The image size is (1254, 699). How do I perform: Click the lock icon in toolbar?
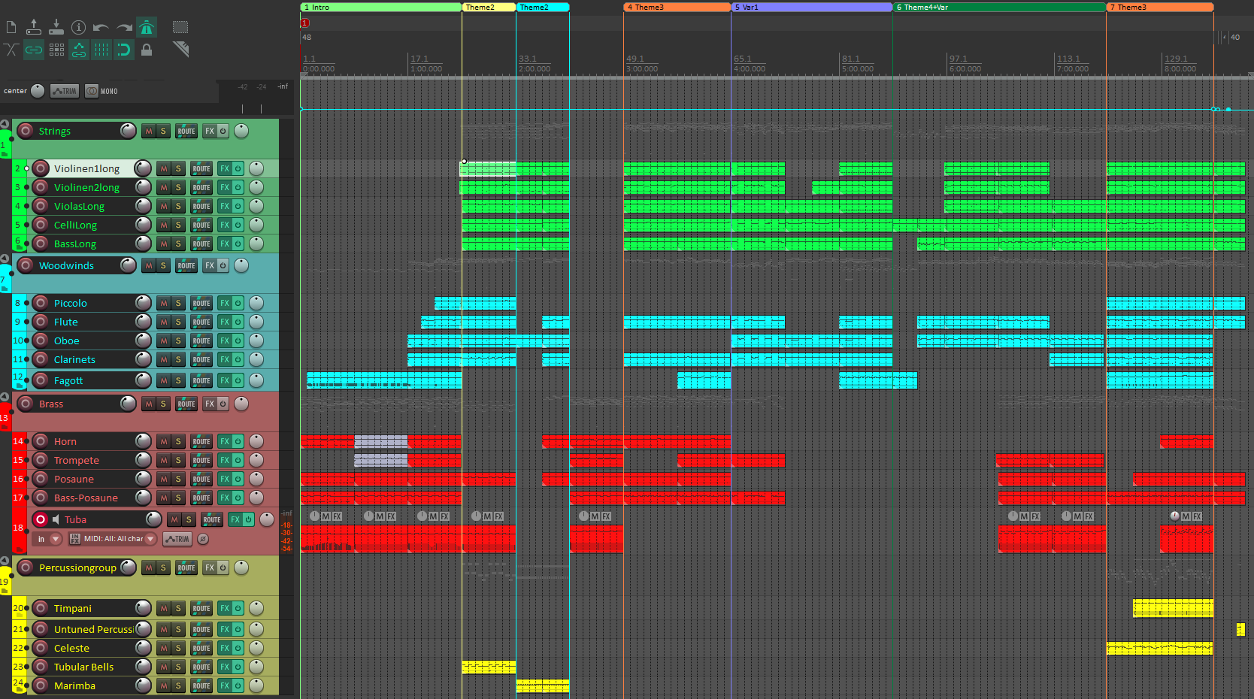pos(147,50)
